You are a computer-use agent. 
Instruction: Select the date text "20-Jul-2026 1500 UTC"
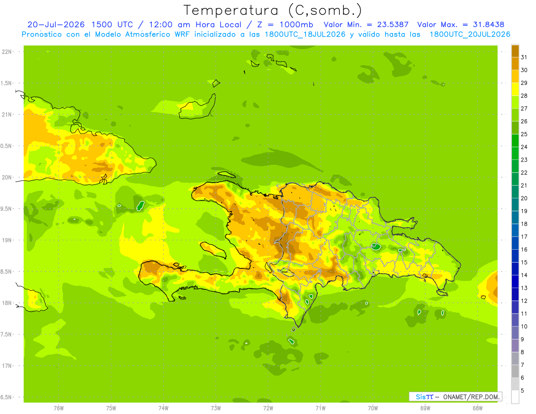coord(80,25)
